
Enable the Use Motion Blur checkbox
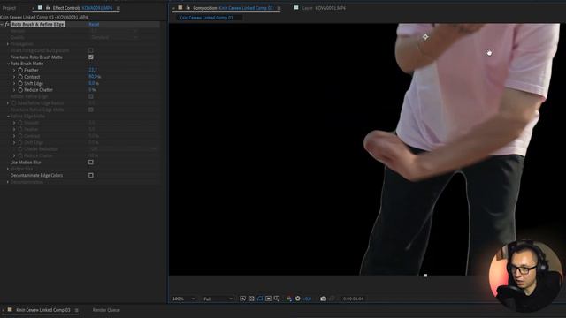pos(91,163)
